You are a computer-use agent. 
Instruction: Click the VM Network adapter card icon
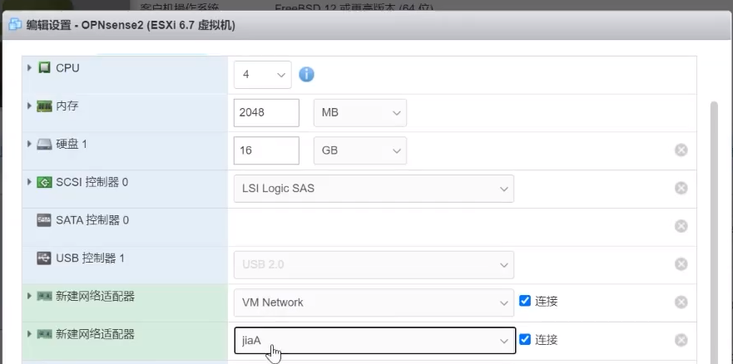click(44, 297)
